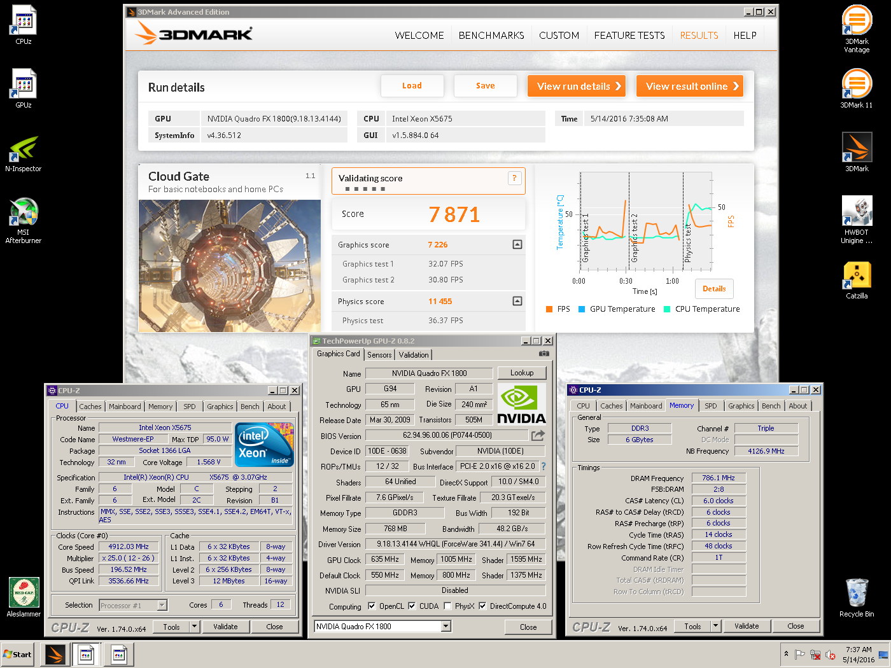Click View run details button

[x=577, y=86]
